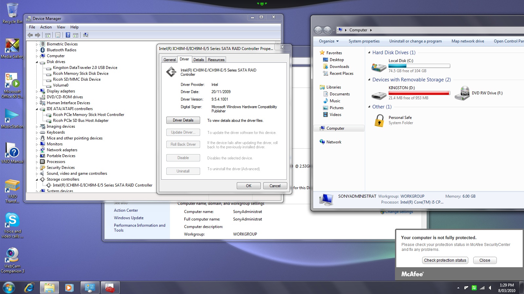The width and height of the screenshot is (524, 294).
Task: Collapse the IDE ATA/ATAPI controllers node
Action: pos(37,109)
